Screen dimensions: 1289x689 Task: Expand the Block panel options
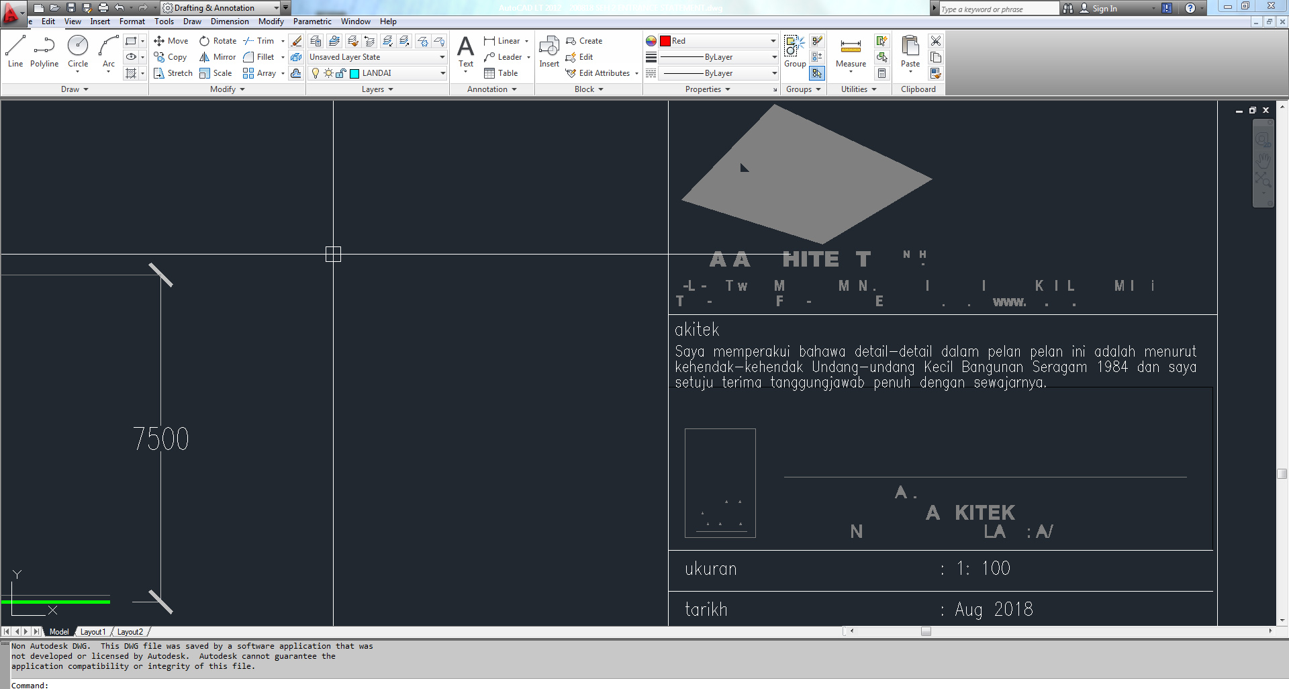click(589, 89)
